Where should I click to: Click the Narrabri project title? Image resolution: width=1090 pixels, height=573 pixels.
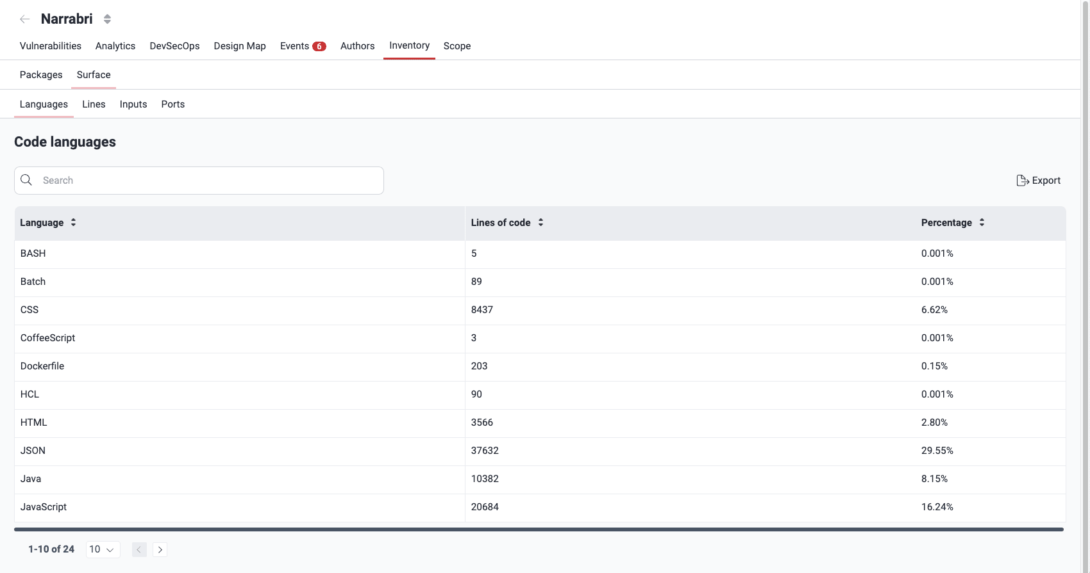click(x=67, y=19)
